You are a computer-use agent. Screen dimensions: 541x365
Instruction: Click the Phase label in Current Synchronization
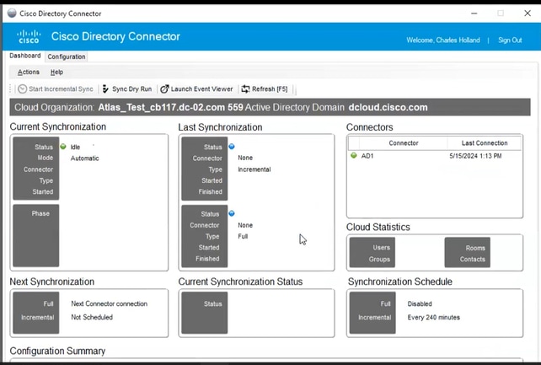tap(40, 213)
